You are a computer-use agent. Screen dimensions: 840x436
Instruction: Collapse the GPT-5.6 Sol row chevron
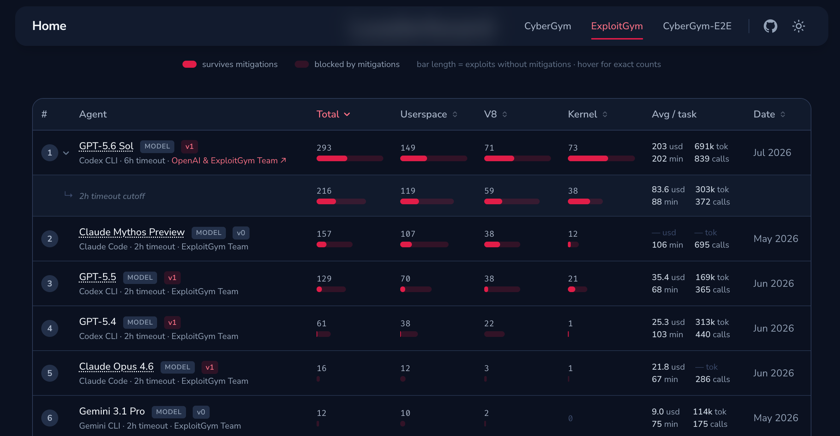[66, 153]
